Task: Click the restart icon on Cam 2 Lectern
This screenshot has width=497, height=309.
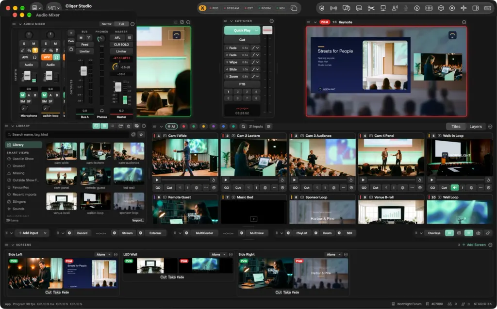Action: pos(282,180)
